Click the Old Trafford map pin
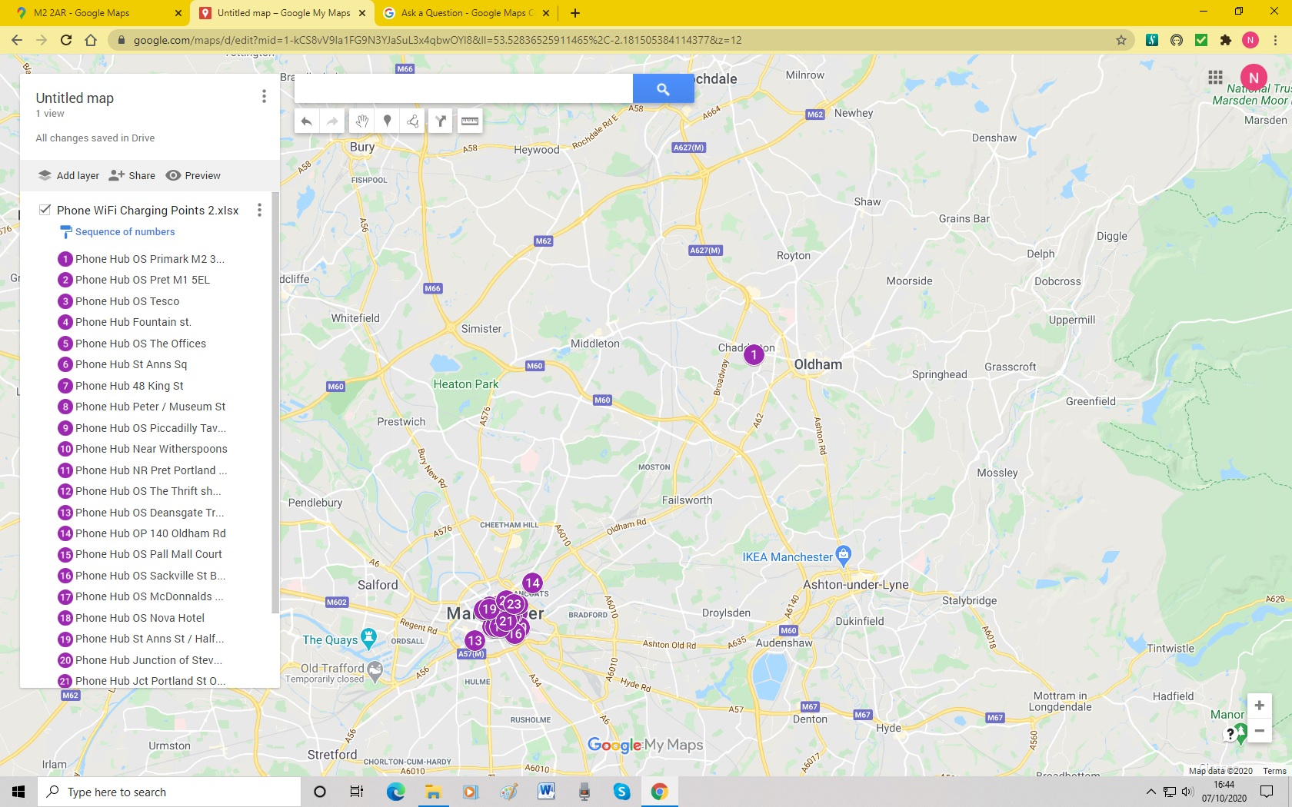The width and height of the screenshot is (1292, 807). coord(375,670)
